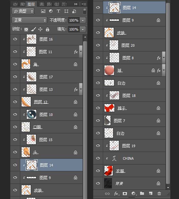
Task: Create a new group with folder icon
Action: 142,193
